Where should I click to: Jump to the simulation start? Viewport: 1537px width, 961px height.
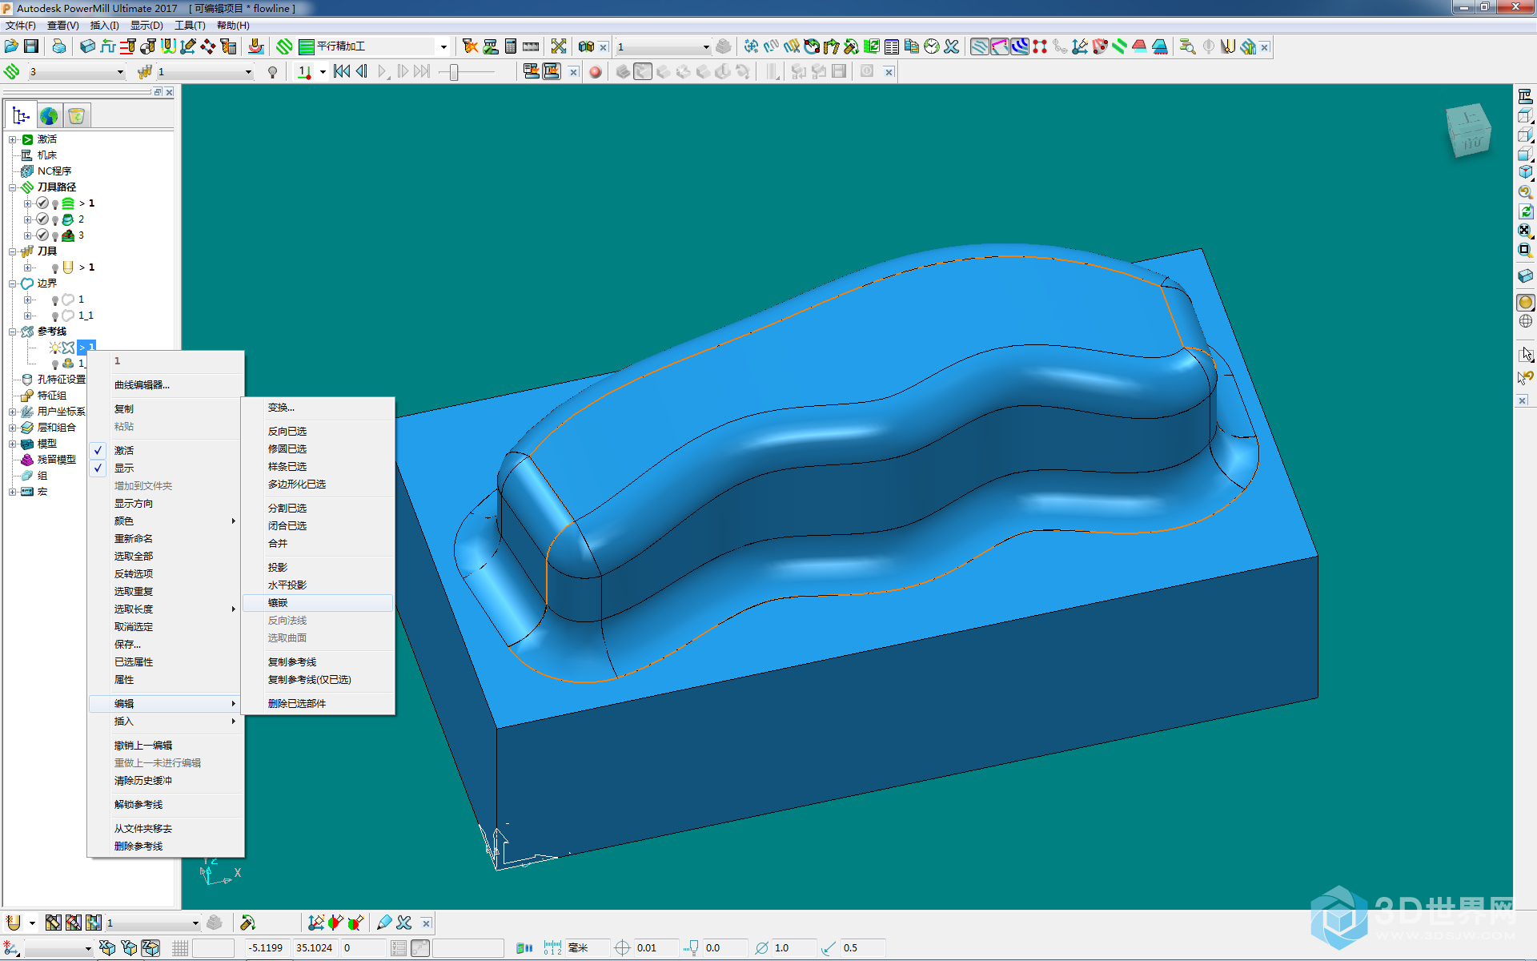(342, 72)
